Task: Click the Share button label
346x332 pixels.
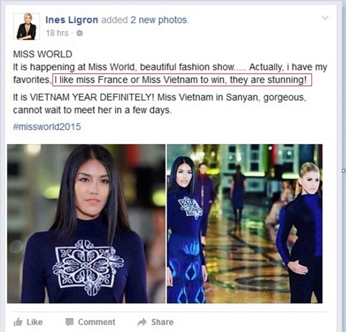Action: (x=162, y=322)
